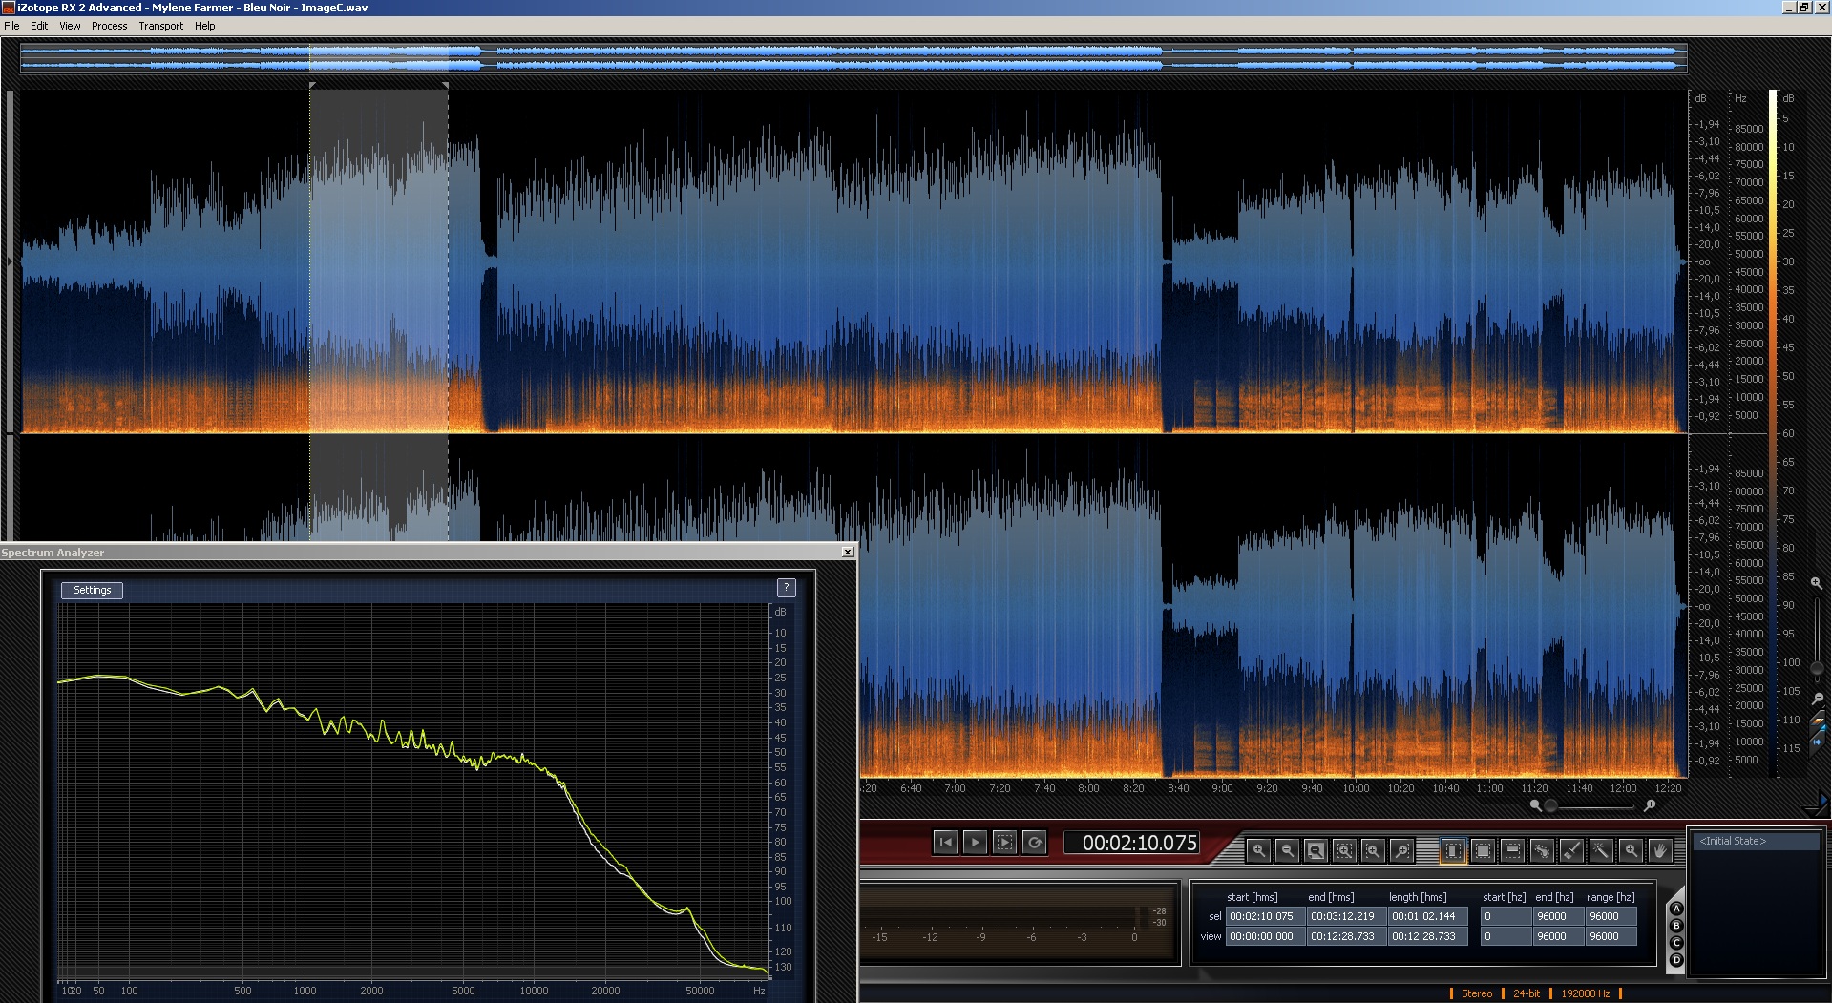
Task: Start playback with the Play button
Action: click(975, 842)
